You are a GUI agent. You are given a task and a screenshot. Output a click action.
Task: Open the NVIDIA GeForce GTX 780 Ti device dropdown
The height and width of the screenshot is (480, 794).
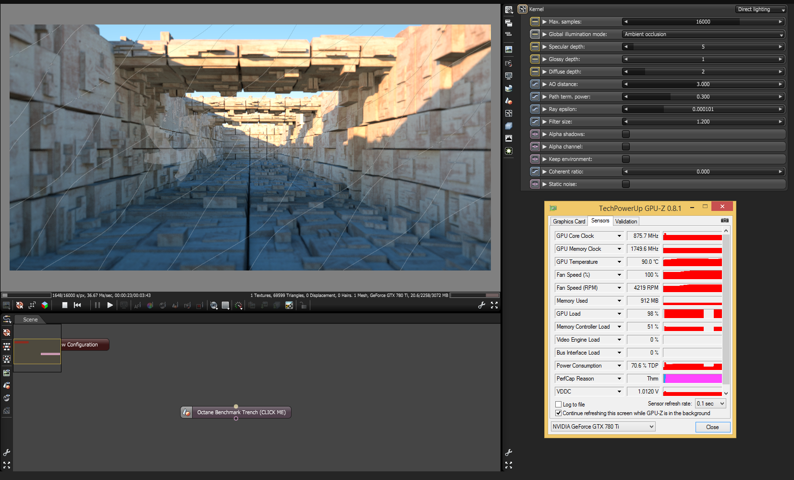(603, 427)
